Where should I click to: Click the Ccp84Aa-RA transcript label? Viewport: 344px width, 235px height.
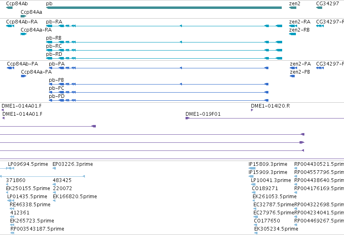click(36, 30)
